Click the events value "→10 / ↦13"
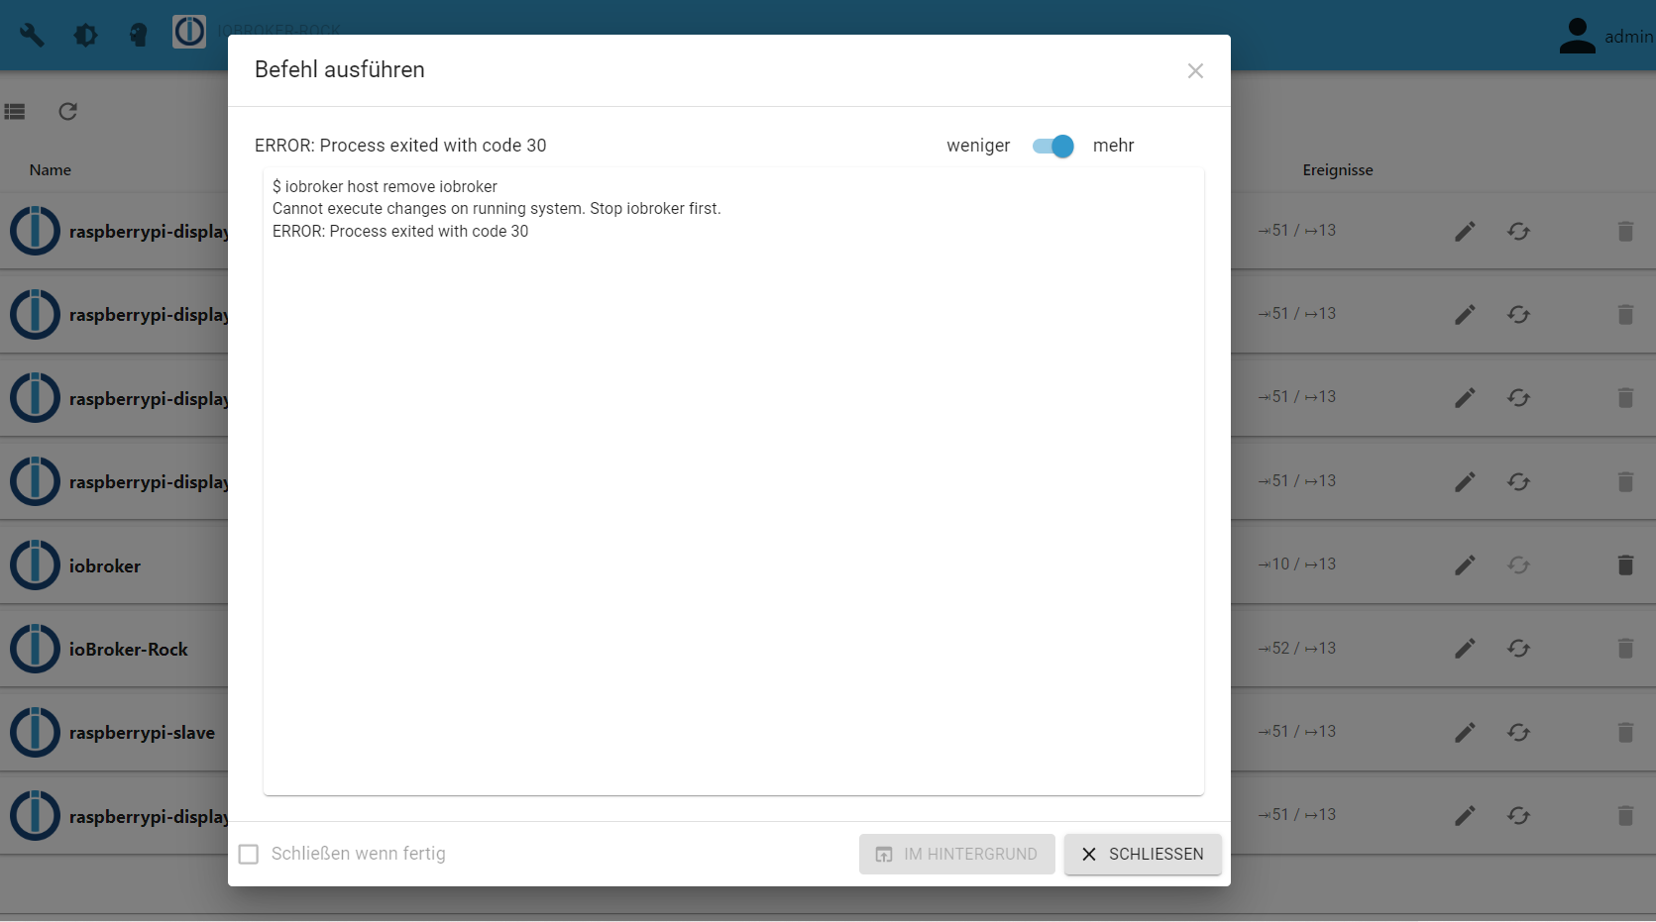The width and height of the screenshot is (1656, 922). [1297, 563]
